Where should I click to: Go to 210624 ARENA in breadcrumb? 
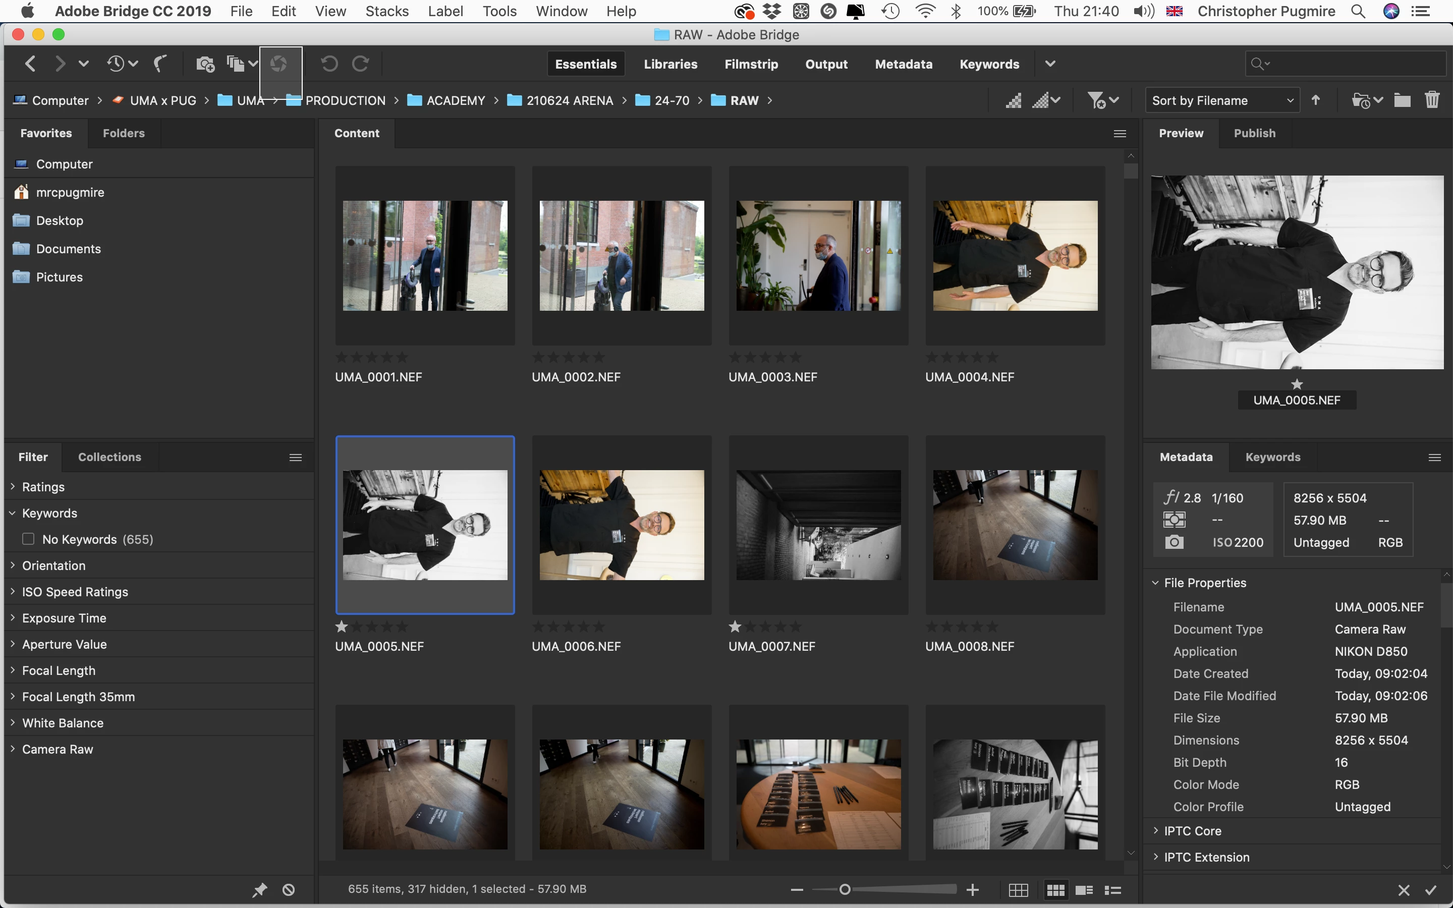click(x=569, y=100)
